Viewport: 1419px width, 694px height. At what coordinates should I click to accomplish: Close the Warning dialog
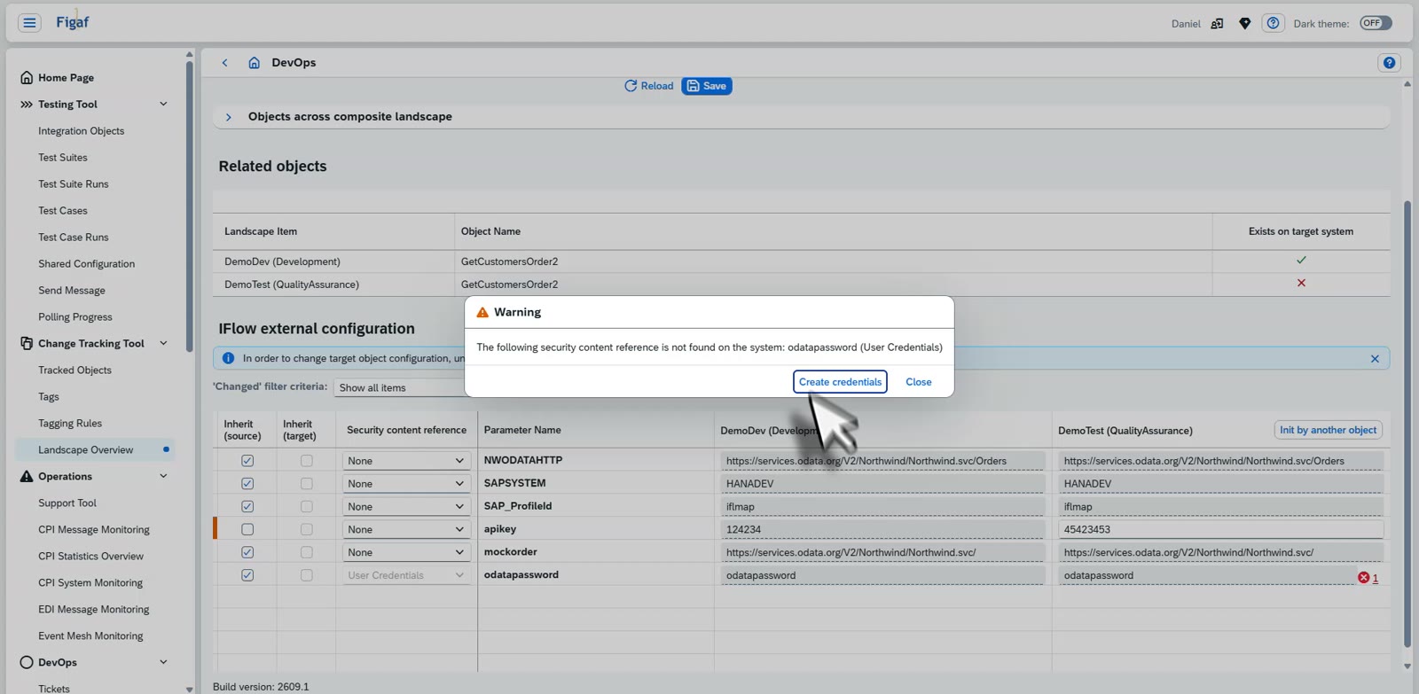pos(918,382)
